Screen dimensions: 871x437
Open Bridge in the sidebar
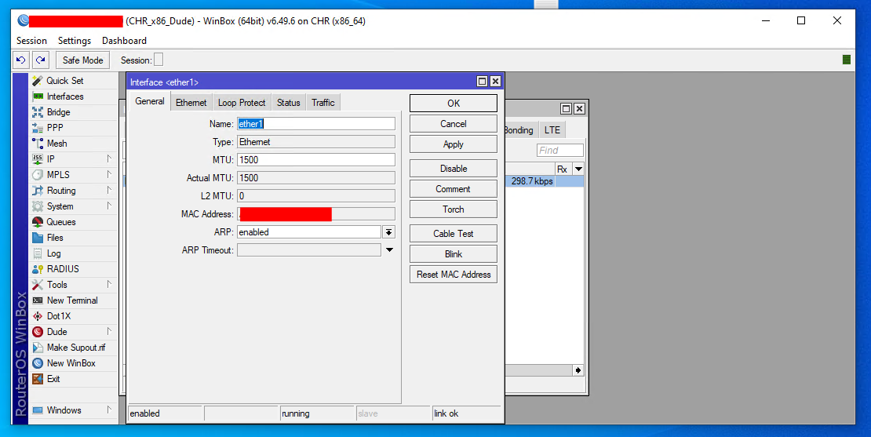(x=73, y=112)
